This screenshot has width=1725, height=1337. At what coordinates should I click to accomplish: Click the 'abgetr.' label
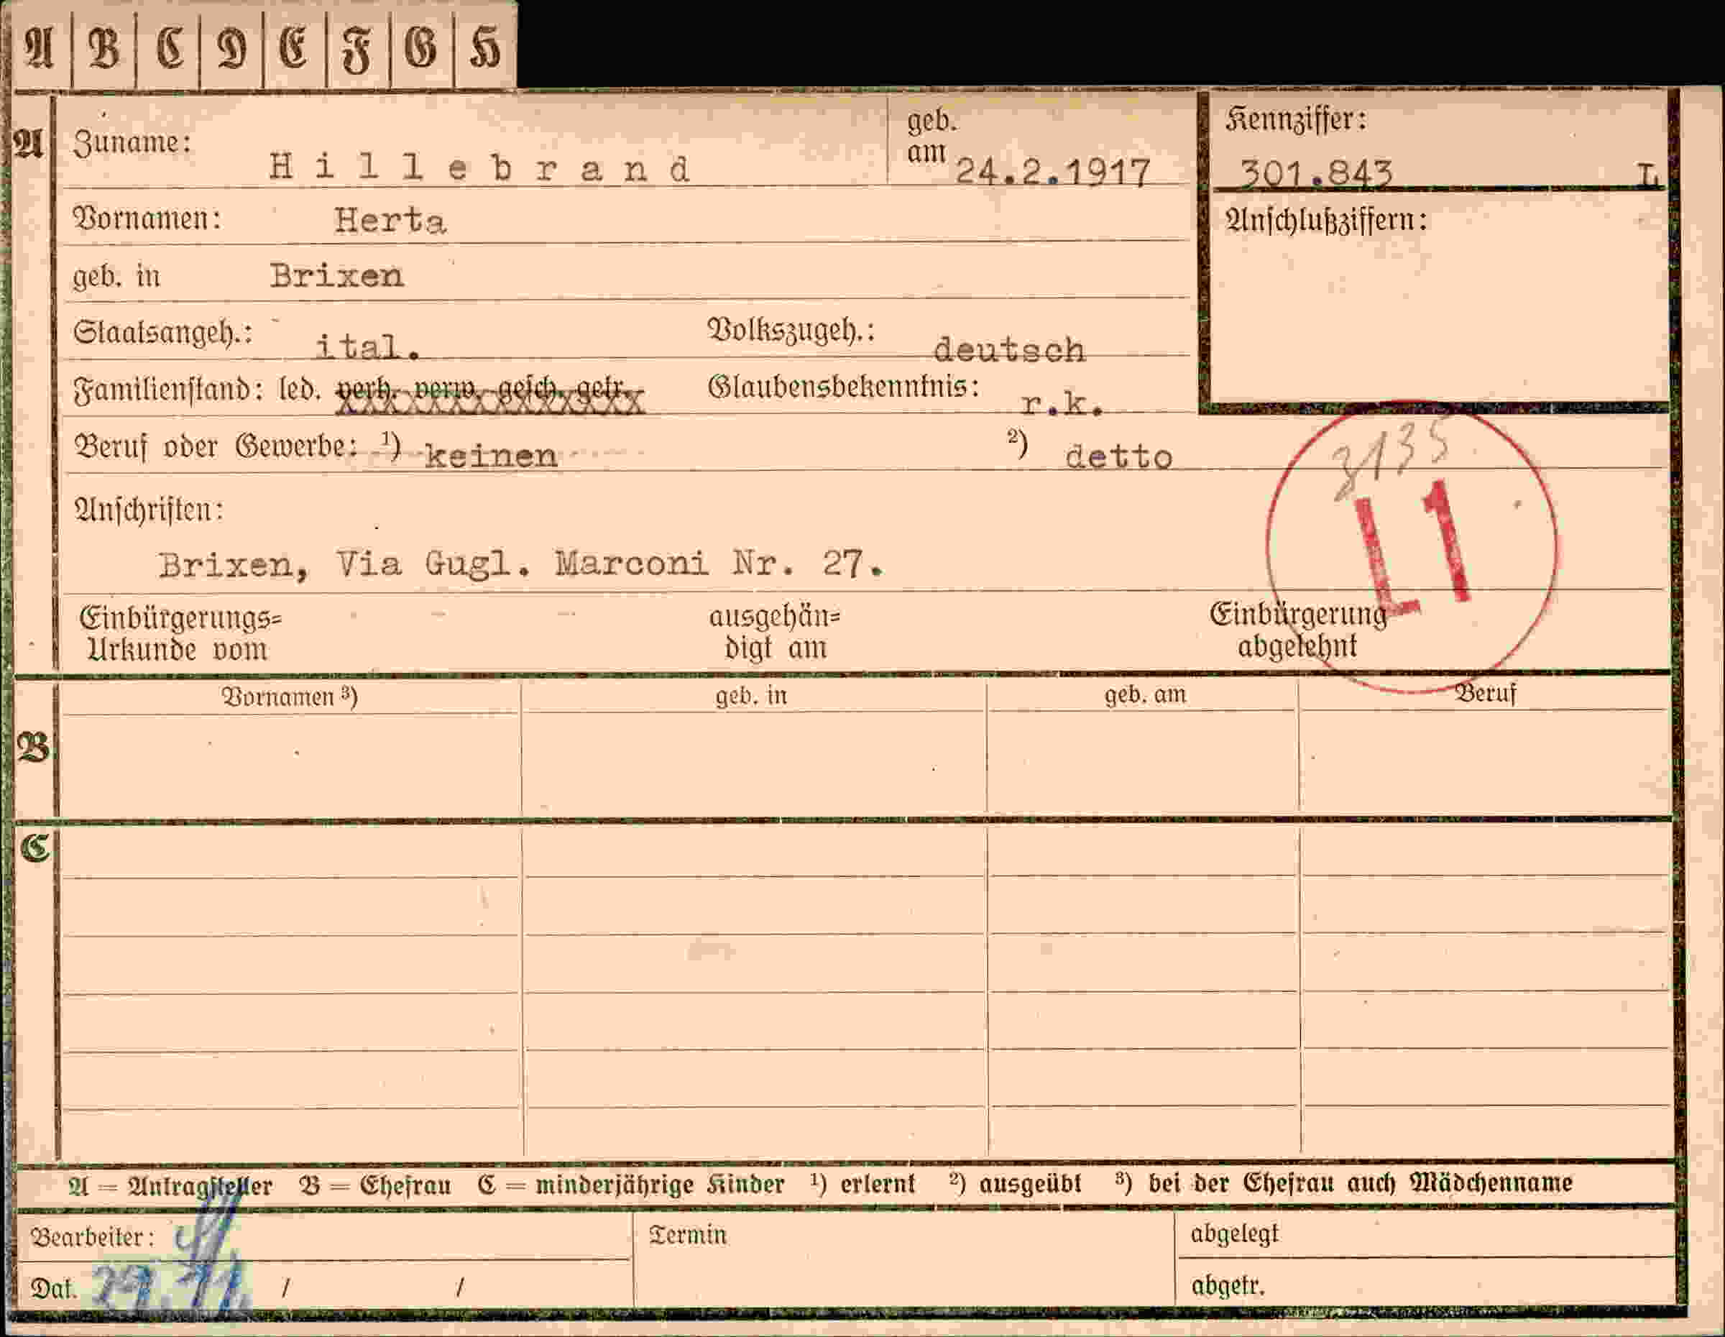[x=1228, y=1287]
